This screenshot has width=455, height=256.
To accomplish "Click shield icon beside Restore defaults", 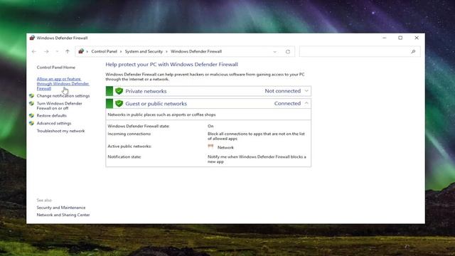I will pos(31,115).
